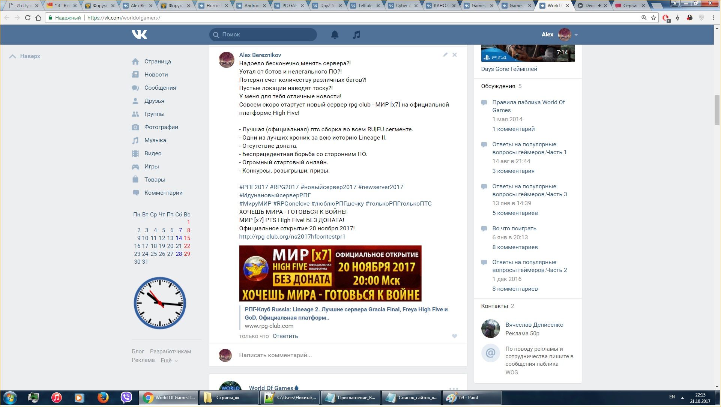This screenshot has width=721, height=407.
Task: Open Firefox from the taskbar
Action: [103, 398]
